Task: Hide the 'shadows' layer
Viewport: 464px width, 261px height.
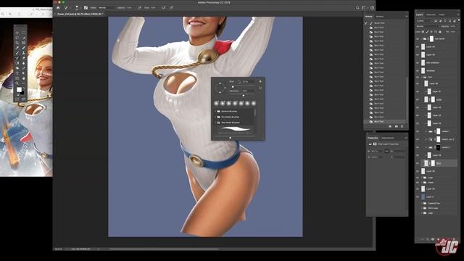Action: point(418,71)
